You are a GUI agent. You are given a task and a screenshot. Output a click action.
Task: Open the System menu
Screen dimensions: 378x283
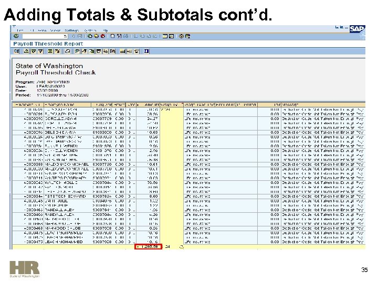click(x=90, y=30)
